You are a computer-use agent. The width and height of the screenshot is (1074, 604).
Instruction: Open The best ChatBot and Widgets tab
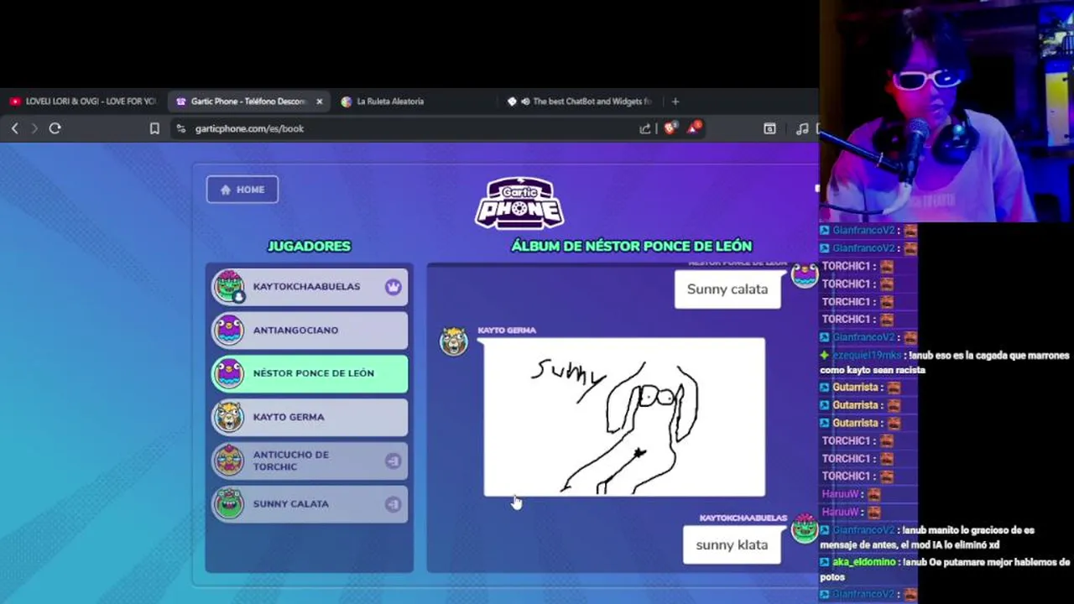587,102
